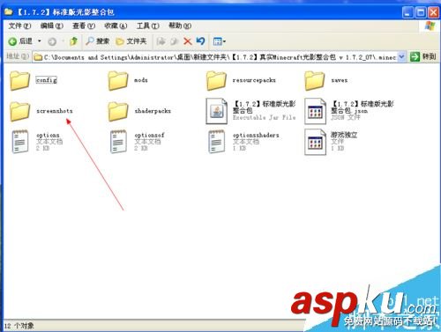Select the mods folder icon
Screen dimensions: 441x332
(118, 80)
